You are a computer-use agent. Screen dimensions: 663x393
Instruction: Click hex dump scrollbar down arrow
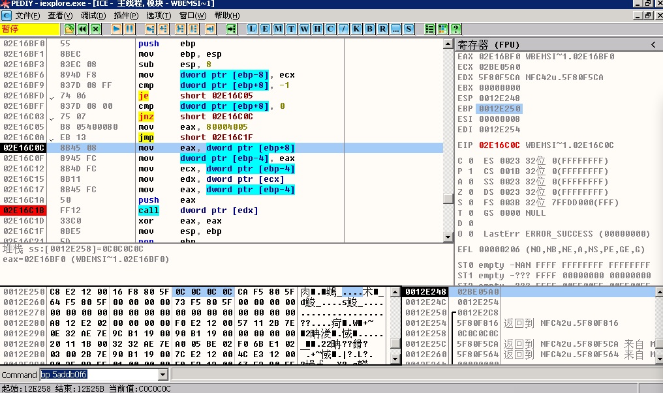tap(395, 359)
